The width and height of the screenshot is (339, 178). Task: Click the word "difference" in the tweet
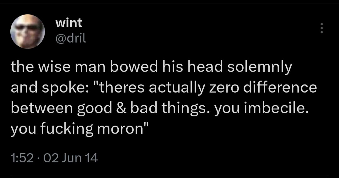284,88
